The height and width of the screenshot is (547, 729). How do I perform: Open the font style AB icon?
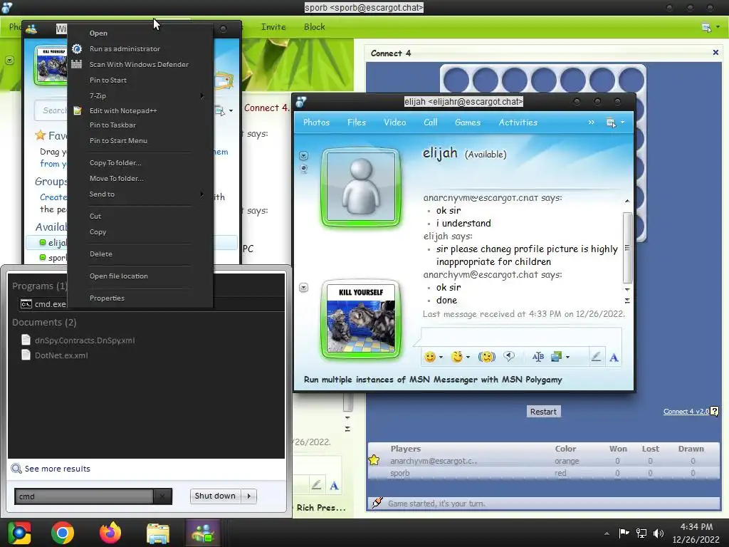538,357
